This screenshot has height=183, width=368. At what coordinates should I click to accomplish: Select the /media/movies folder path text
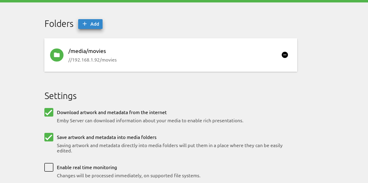pos(87,51)
